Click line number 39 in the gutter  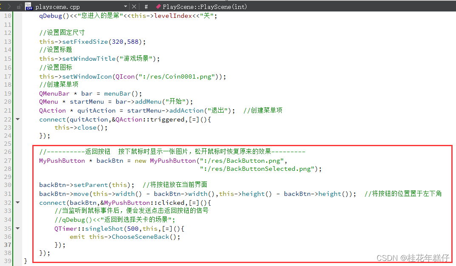pyautogui.click(x=8, y=261)
